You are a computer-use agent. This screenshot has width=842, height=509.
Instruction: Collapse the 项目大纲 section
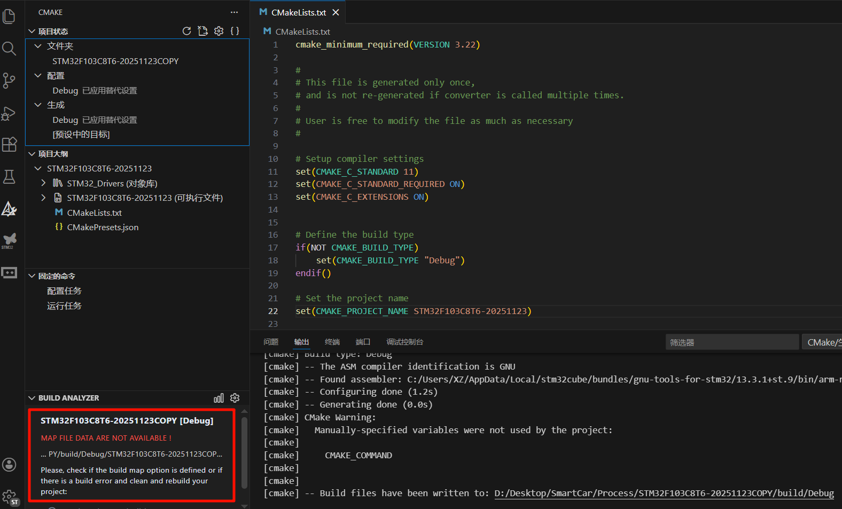click(x=32, y=154)
